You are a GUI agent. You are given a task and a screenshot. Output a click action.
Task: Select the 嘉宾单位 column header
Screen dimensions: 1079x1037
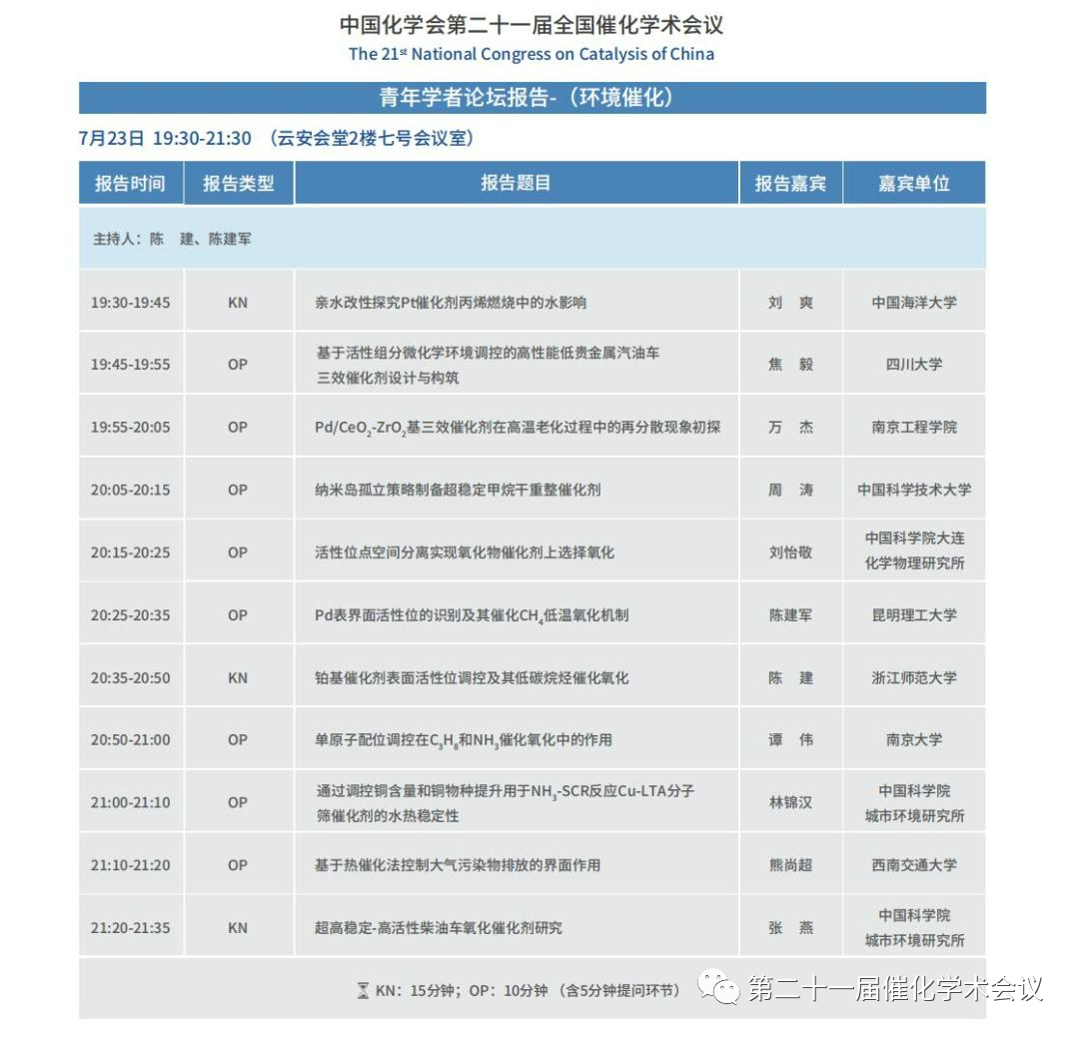click(914, 183)
